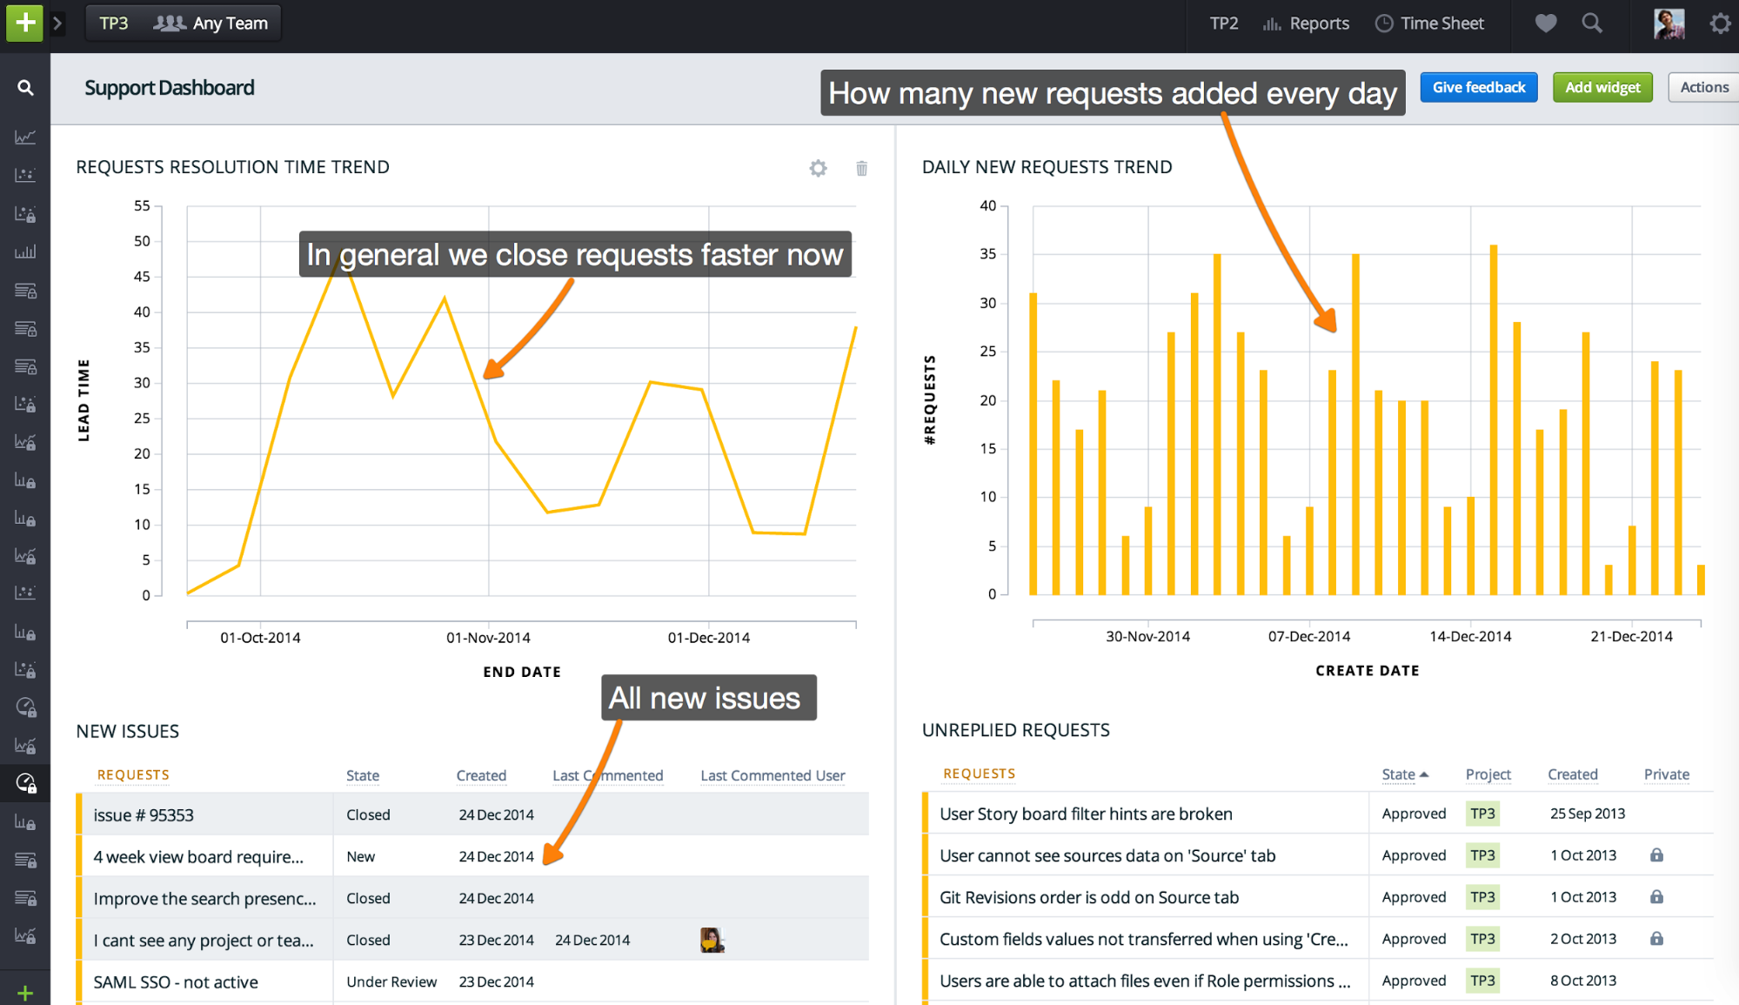Click the bar chart icon in left sidebar
This screenshot has width=1739, height=1005.
25,251
